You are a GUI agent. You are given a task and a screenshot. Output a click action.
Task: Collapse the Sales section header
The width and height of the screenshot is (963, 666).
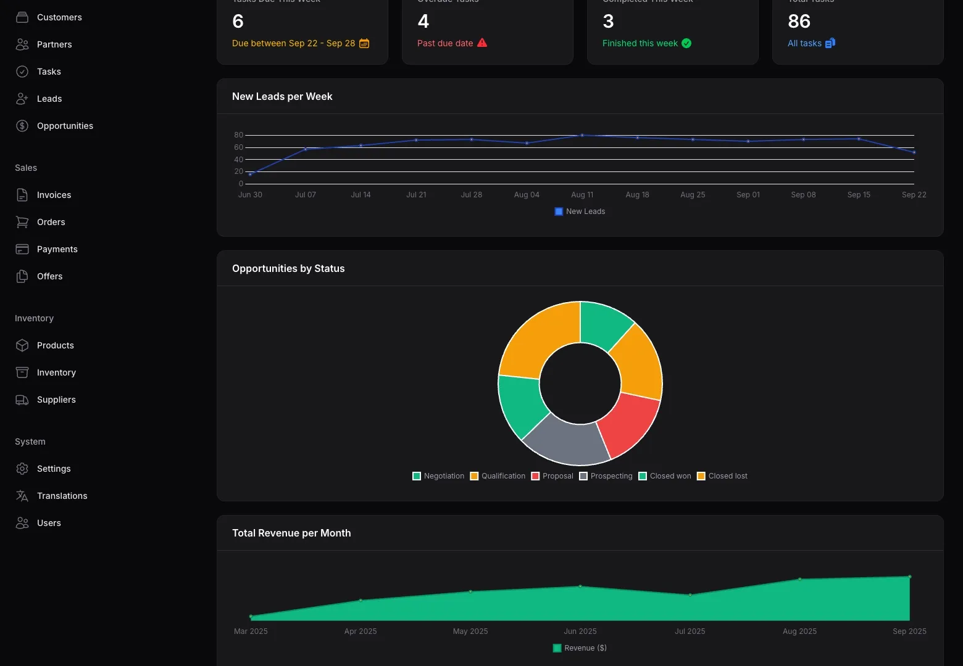[x=25, y=168]
